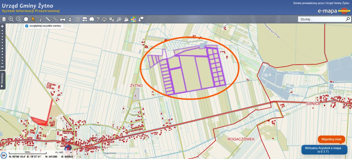This screenshot has width=352, height=159.
Task: Click the warning triangle report icon
Action: (126, 19)
